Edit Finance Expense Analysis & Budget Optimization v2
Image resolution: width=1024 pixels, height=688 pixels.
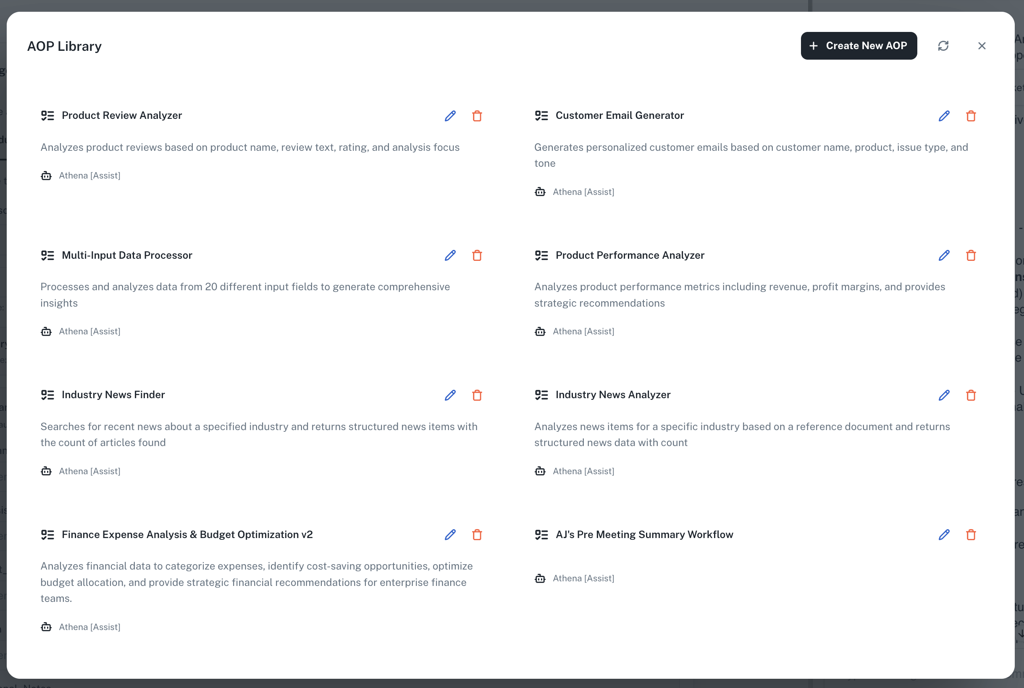[x=450, y=534]
